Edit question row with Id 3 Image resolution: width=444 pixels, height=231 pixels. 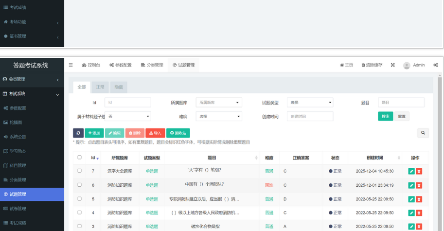[x=411, y=226]
